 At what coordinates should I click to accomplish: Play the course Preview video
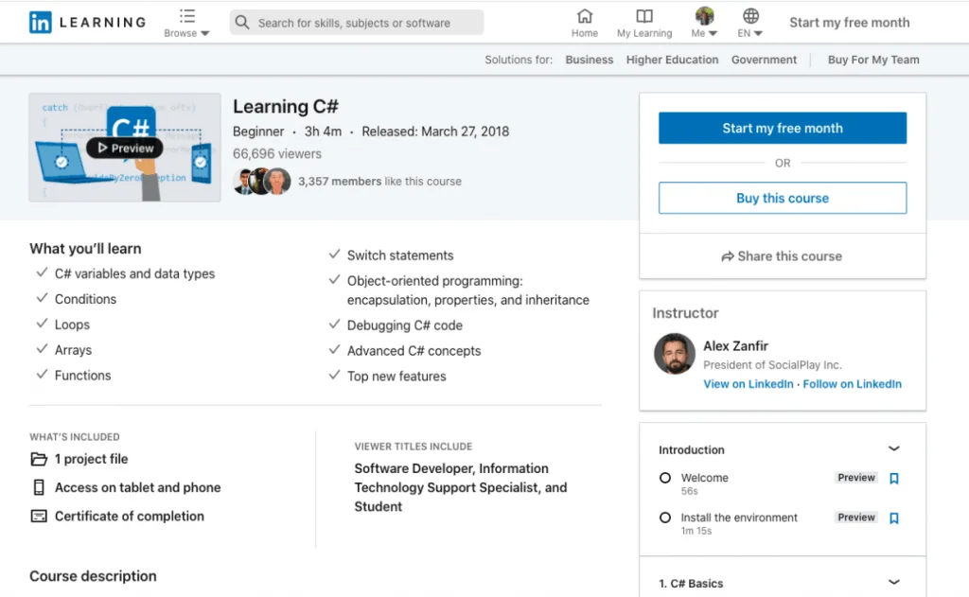click(125, 149)
